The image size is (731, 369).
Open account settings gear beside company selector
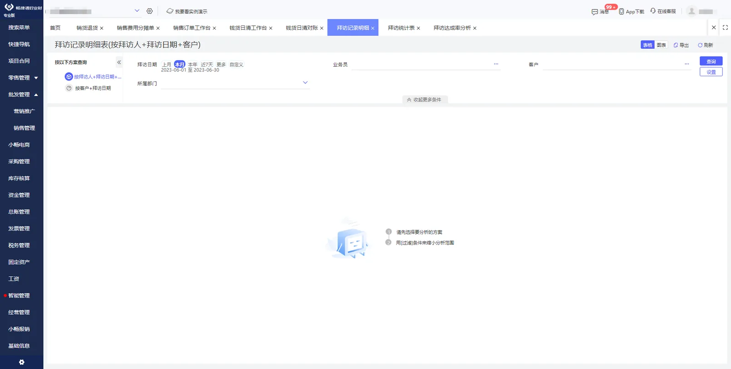click(x=149, y=11)
